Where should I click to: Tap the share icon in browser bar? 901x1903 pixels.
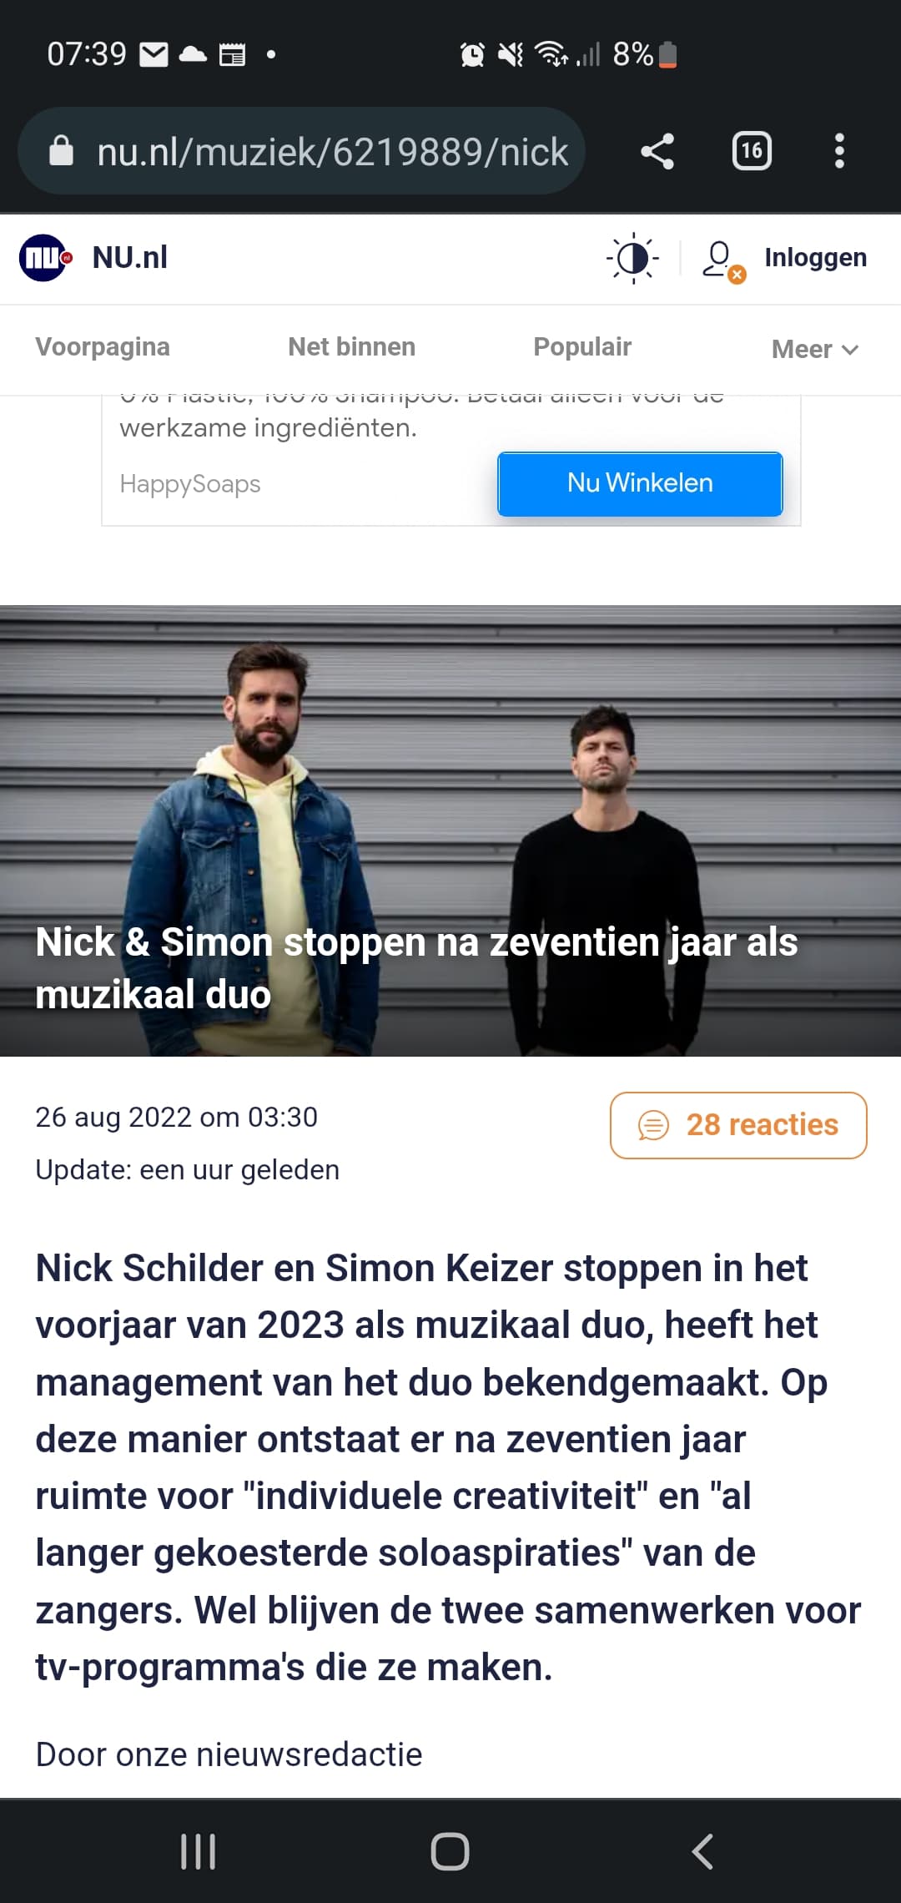click(657, 151)
